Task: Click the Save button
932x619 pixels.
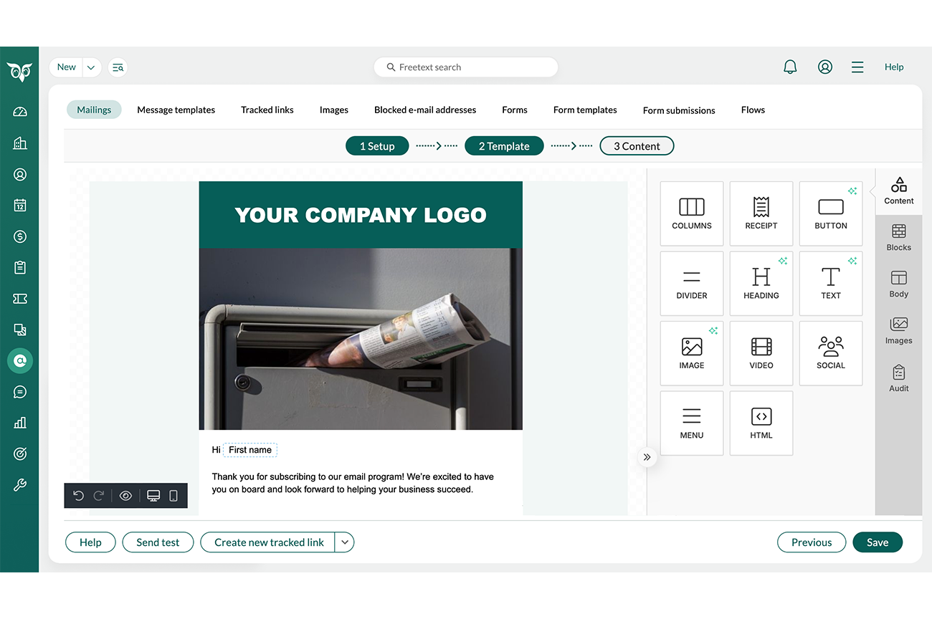Action: coord(877,542)
